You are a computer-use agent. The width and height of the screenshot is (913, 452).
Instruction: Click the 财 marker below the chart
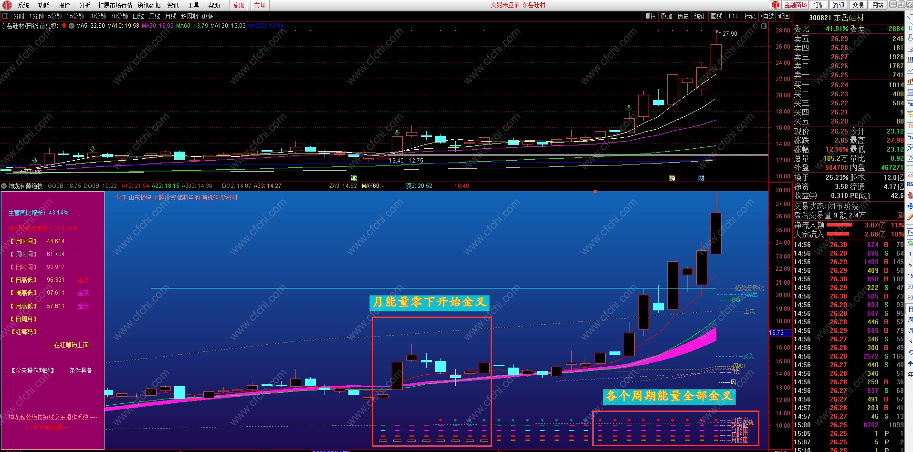701,178
